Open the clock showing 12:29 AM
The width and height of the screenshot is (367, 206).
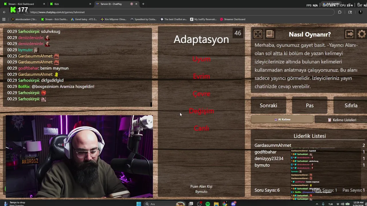[358, 204]
